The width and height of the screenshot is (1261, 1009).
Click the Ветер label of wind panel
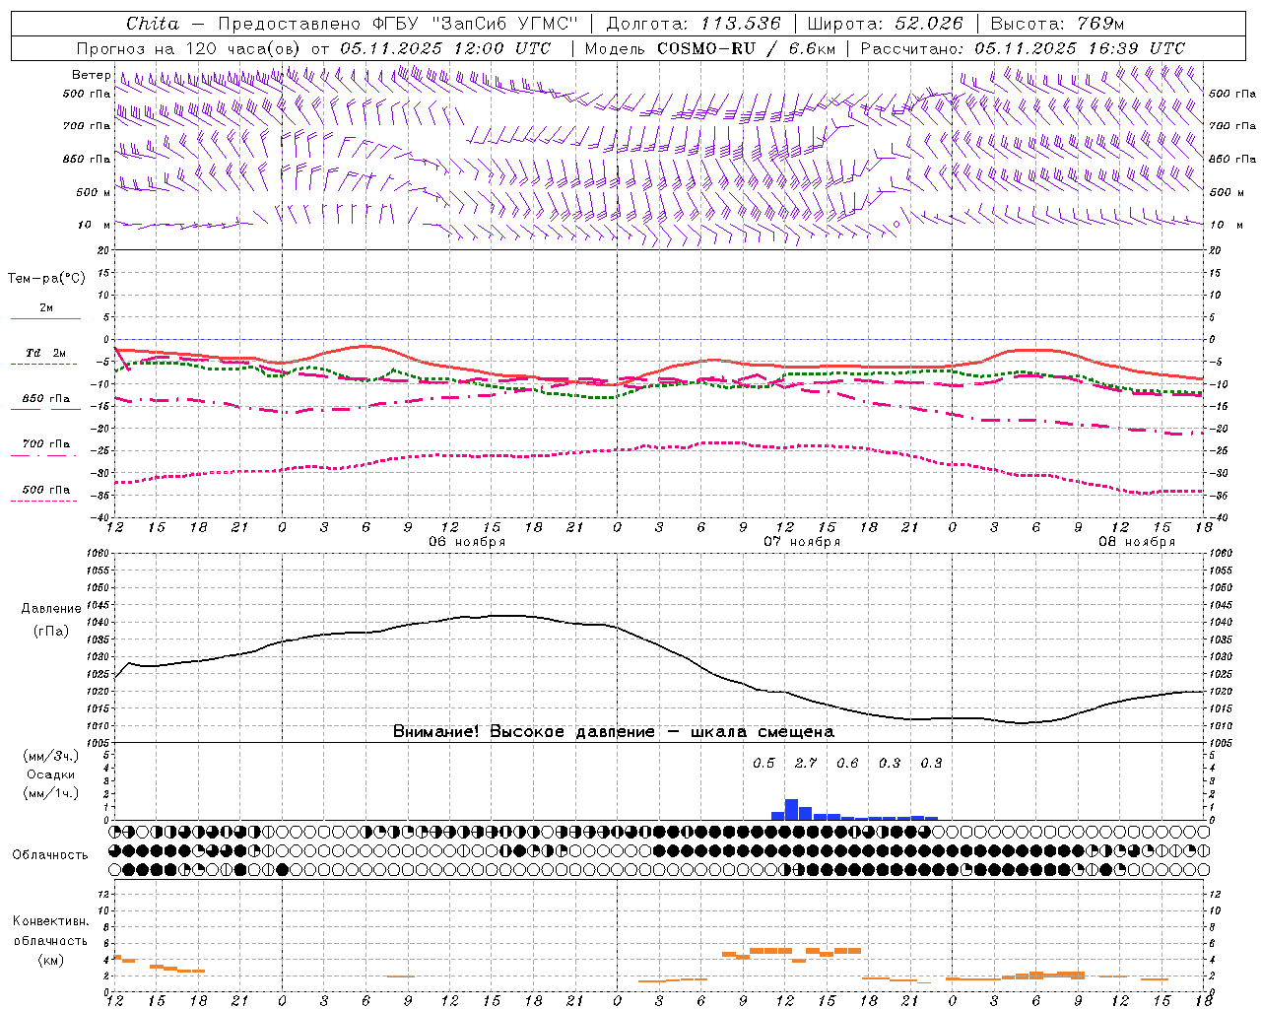[91, 75]
